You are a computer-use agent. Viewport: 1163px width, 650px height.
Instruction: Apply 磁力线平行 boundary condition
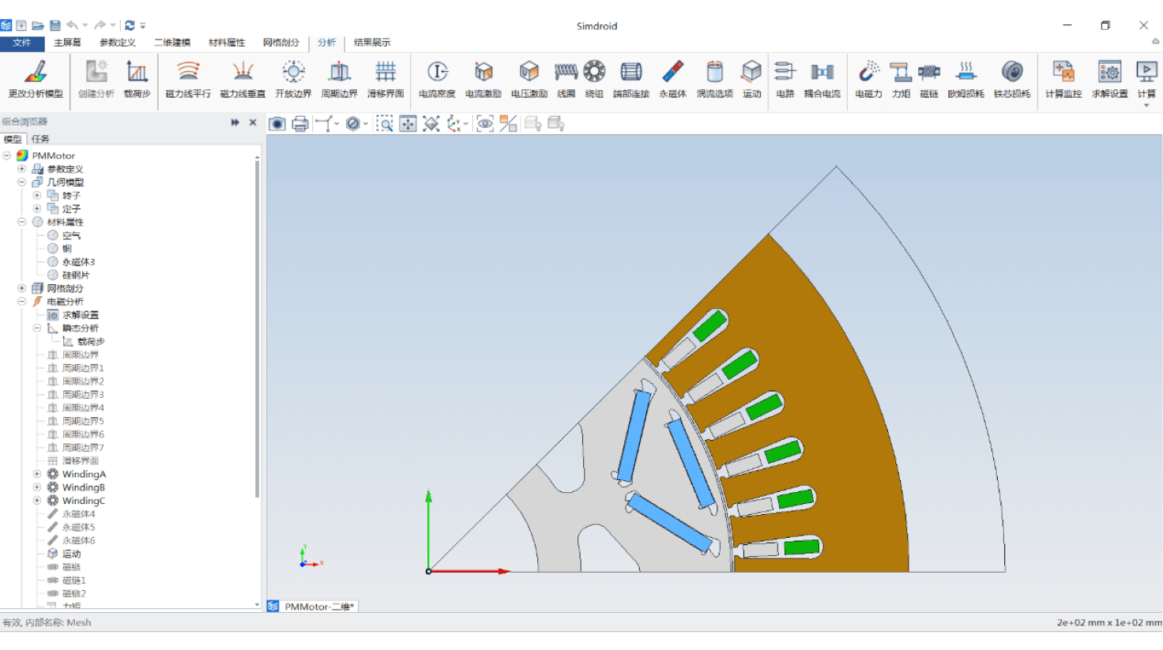pyautogui.click(x=188, y=79)
